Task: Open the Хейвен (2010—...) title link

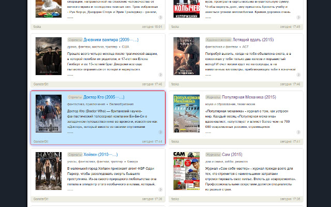Action: [100, 155]
